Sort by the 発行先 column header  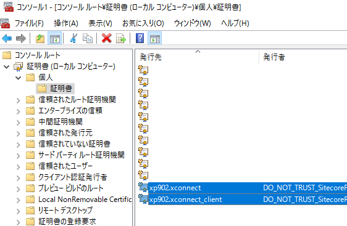point(197,57)
